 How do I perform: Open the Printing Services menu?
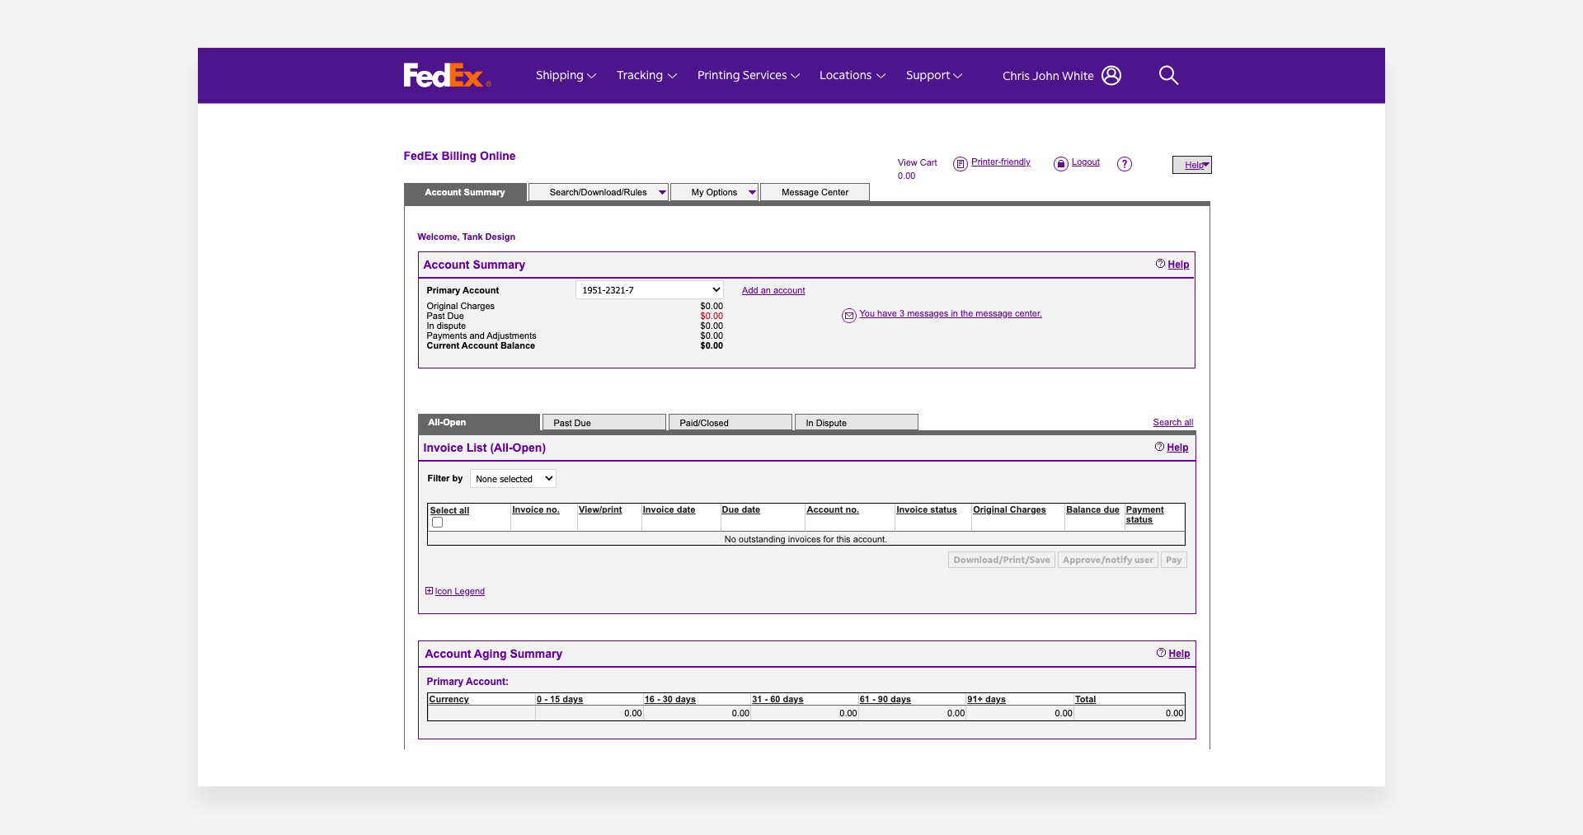749,75
